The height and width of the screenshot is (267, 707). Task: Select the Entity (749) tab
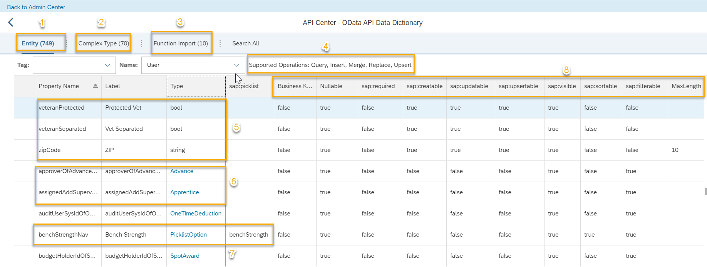(x=38, y=43)
